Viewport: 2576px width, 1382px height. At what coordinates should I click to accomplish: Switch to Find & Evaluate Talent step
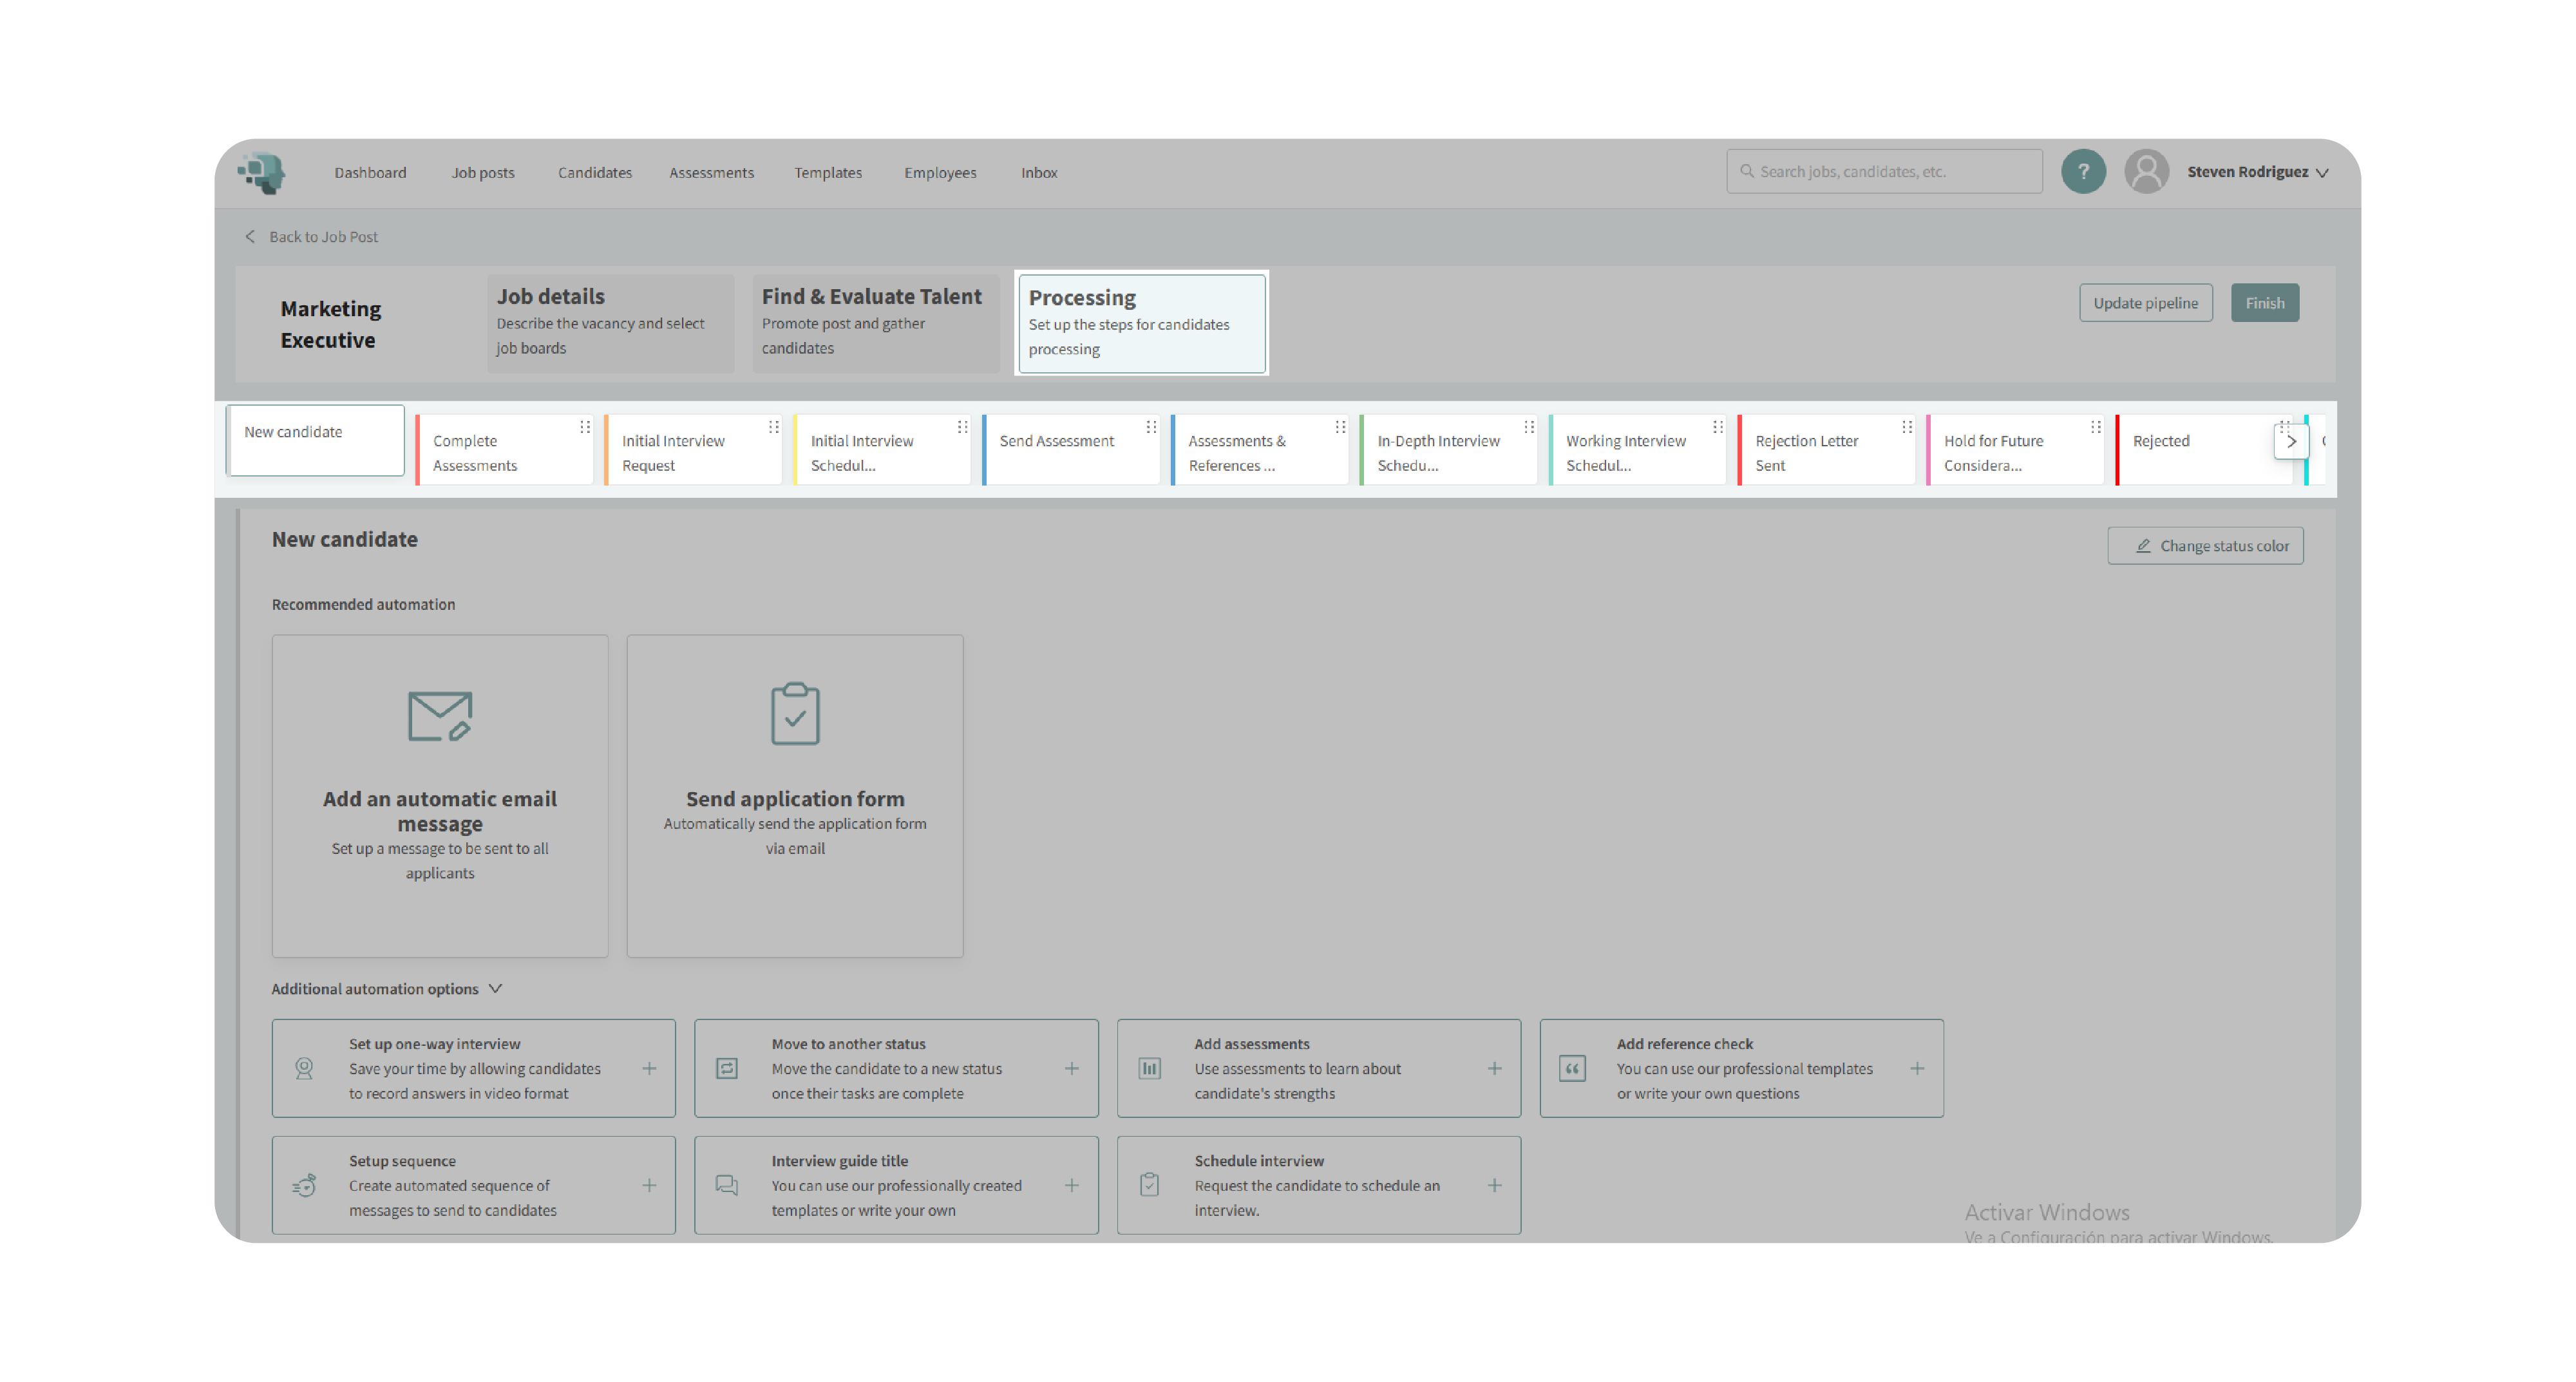coord(875,322)
